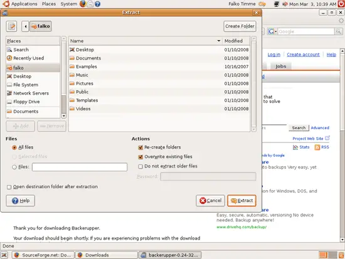Click the Name column sort arrow
Screen dimensions: 345x259
click(x=219, y=41)
